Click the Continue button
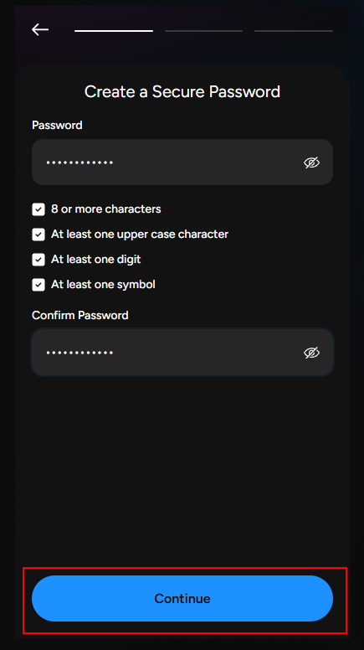The width and height of the screenshot is (364, 650). [182, 598]
